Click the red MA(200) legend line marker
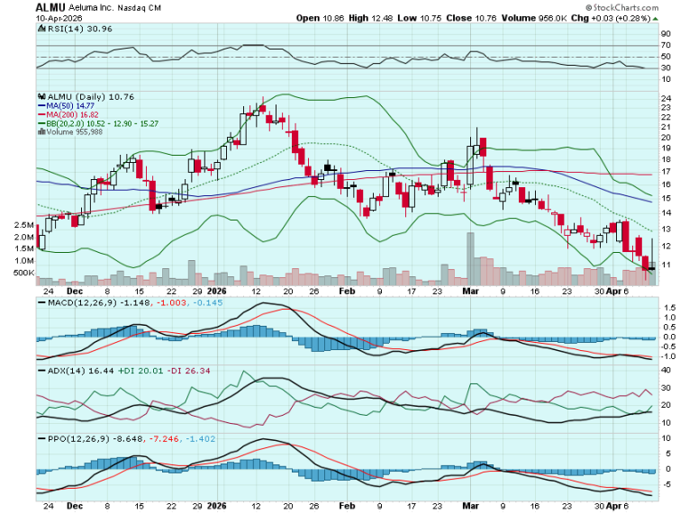 (41, 115)
